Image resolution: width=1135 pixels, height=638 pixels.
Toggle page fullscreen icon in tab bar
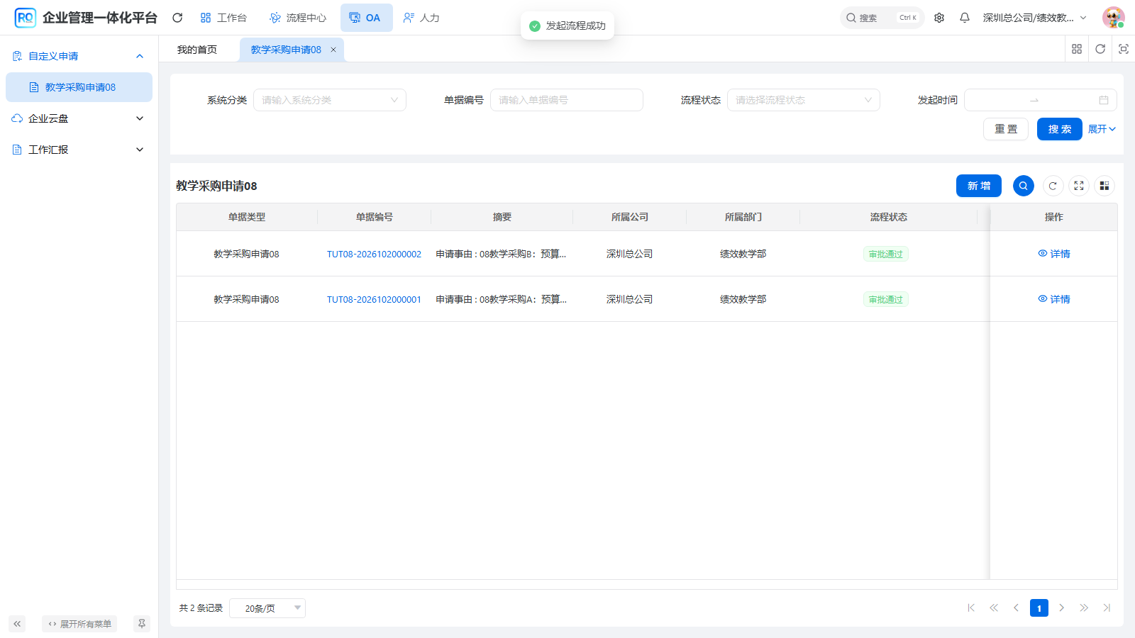coord(1124,49)
